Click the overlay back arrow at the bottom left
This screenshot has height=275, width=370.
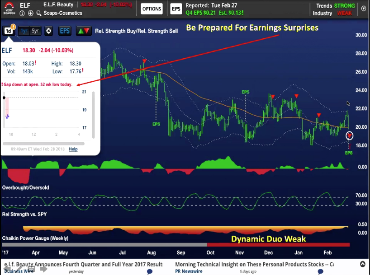(x=7, y=269)
